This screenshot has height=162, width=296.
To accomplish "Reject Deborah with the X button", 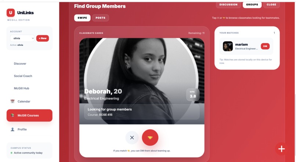I will [x=132, y=138].
